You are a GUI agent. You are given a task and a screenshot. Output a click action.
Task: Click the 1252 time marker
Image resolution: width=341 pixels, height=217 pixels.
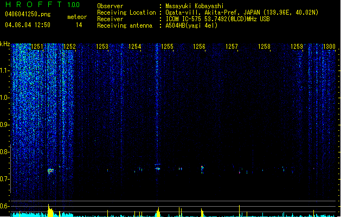(x=69, y=46)
